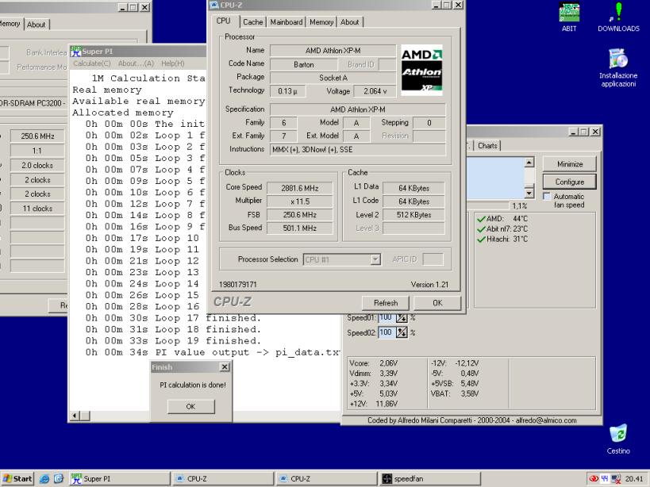Open the ABIT desktop icon
The width and height of the screenshot is (650, 487).
[x=569, y=17]
